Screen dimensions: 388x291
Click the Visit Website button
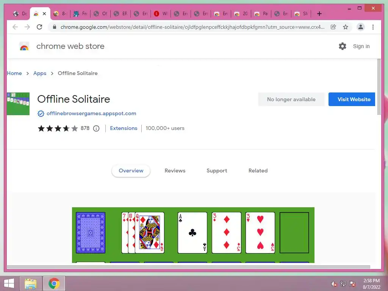(352, 99)
